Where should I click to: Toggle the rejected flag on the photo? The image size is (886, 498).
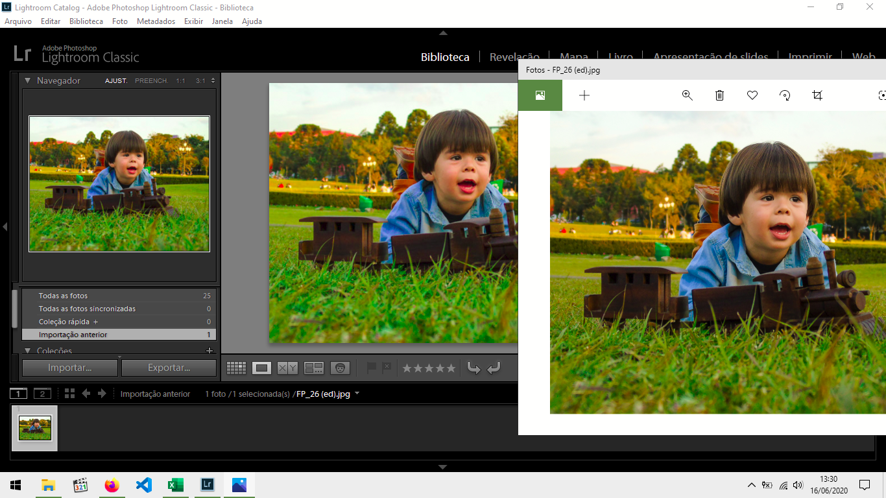click(x=385, y=368)
